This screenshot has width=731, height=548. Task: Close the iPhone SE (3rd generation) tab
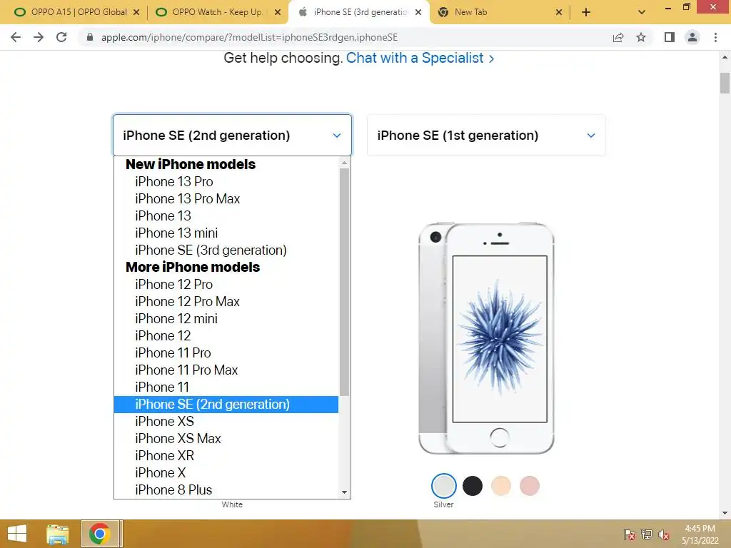(418, 12)
